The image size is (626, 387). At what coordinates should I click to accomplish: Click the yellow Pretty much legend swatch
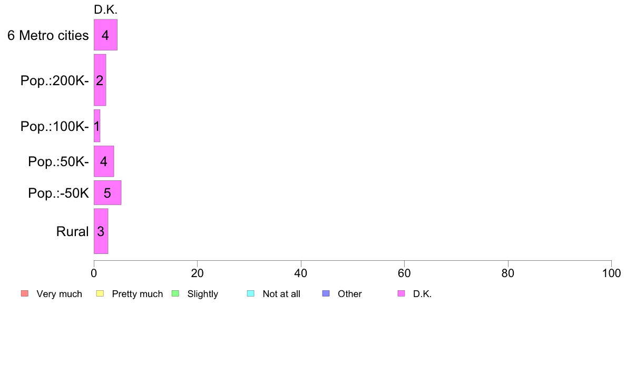100,293
